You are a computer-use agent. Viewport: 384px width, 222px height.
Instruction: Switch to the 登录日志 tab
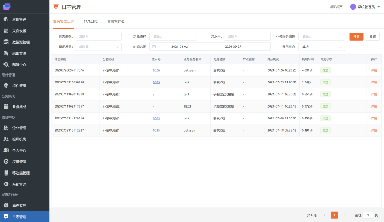coord(90,21)
